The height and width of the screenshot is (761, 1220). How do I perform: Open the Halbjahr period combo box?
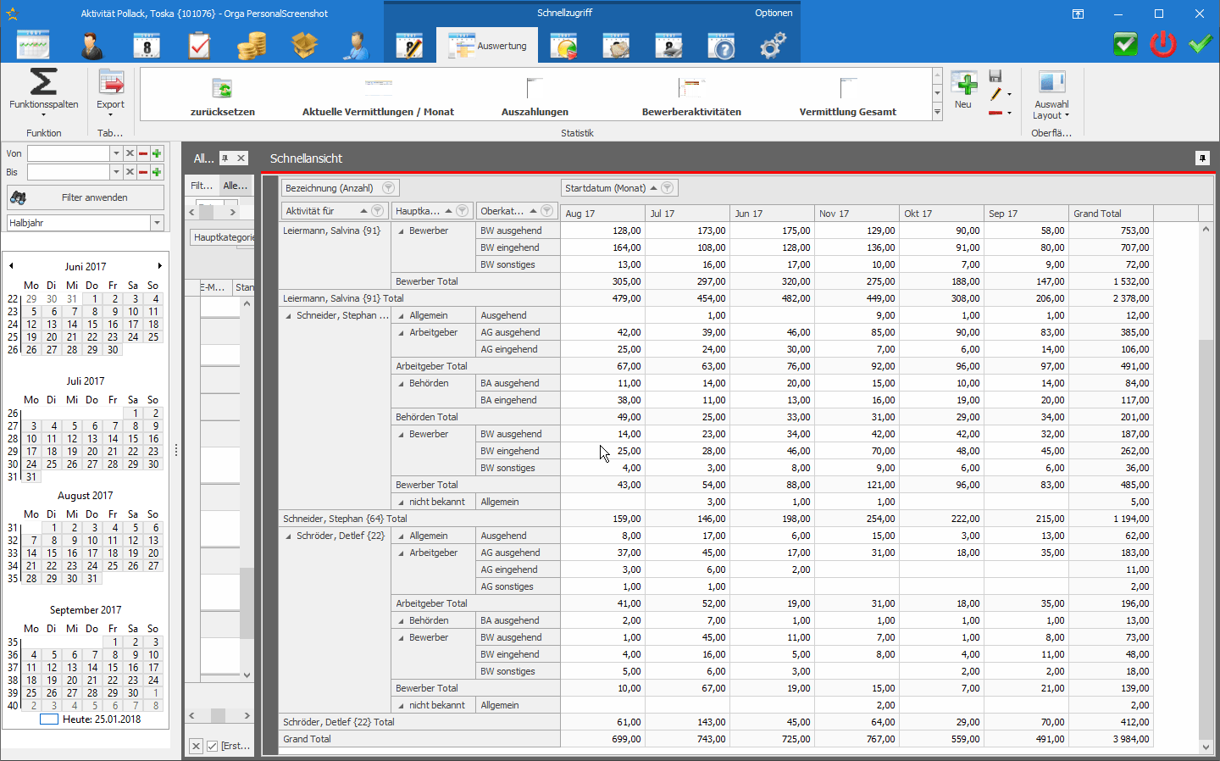point(85,223)
